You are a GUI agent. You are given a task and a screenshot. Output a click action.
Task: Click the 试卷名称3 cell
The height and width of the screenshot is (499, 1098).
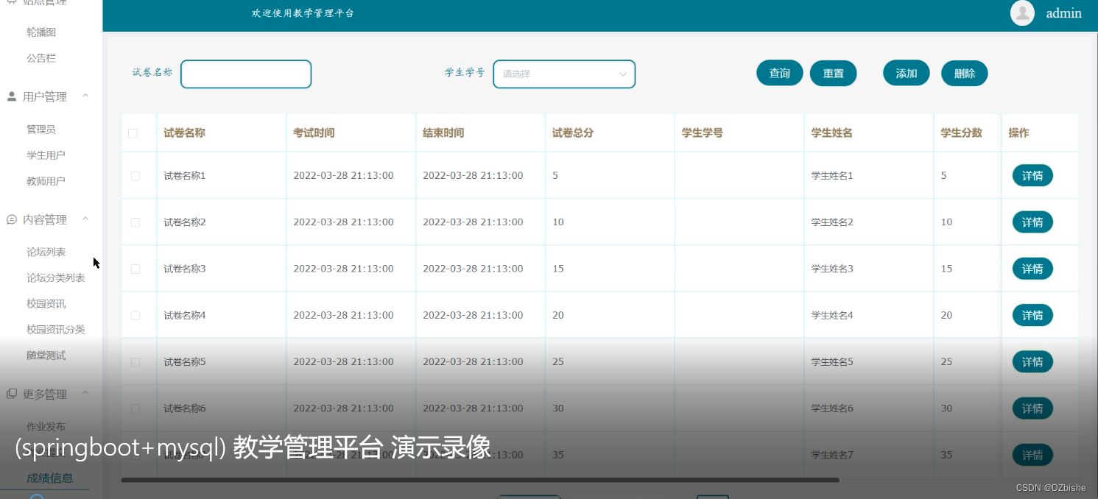tap(185, 269)
